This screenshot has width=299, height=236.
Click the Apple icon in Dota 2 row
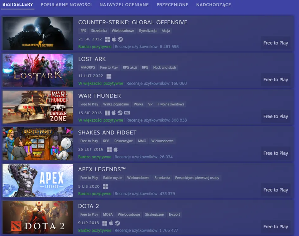coord(111,223)
